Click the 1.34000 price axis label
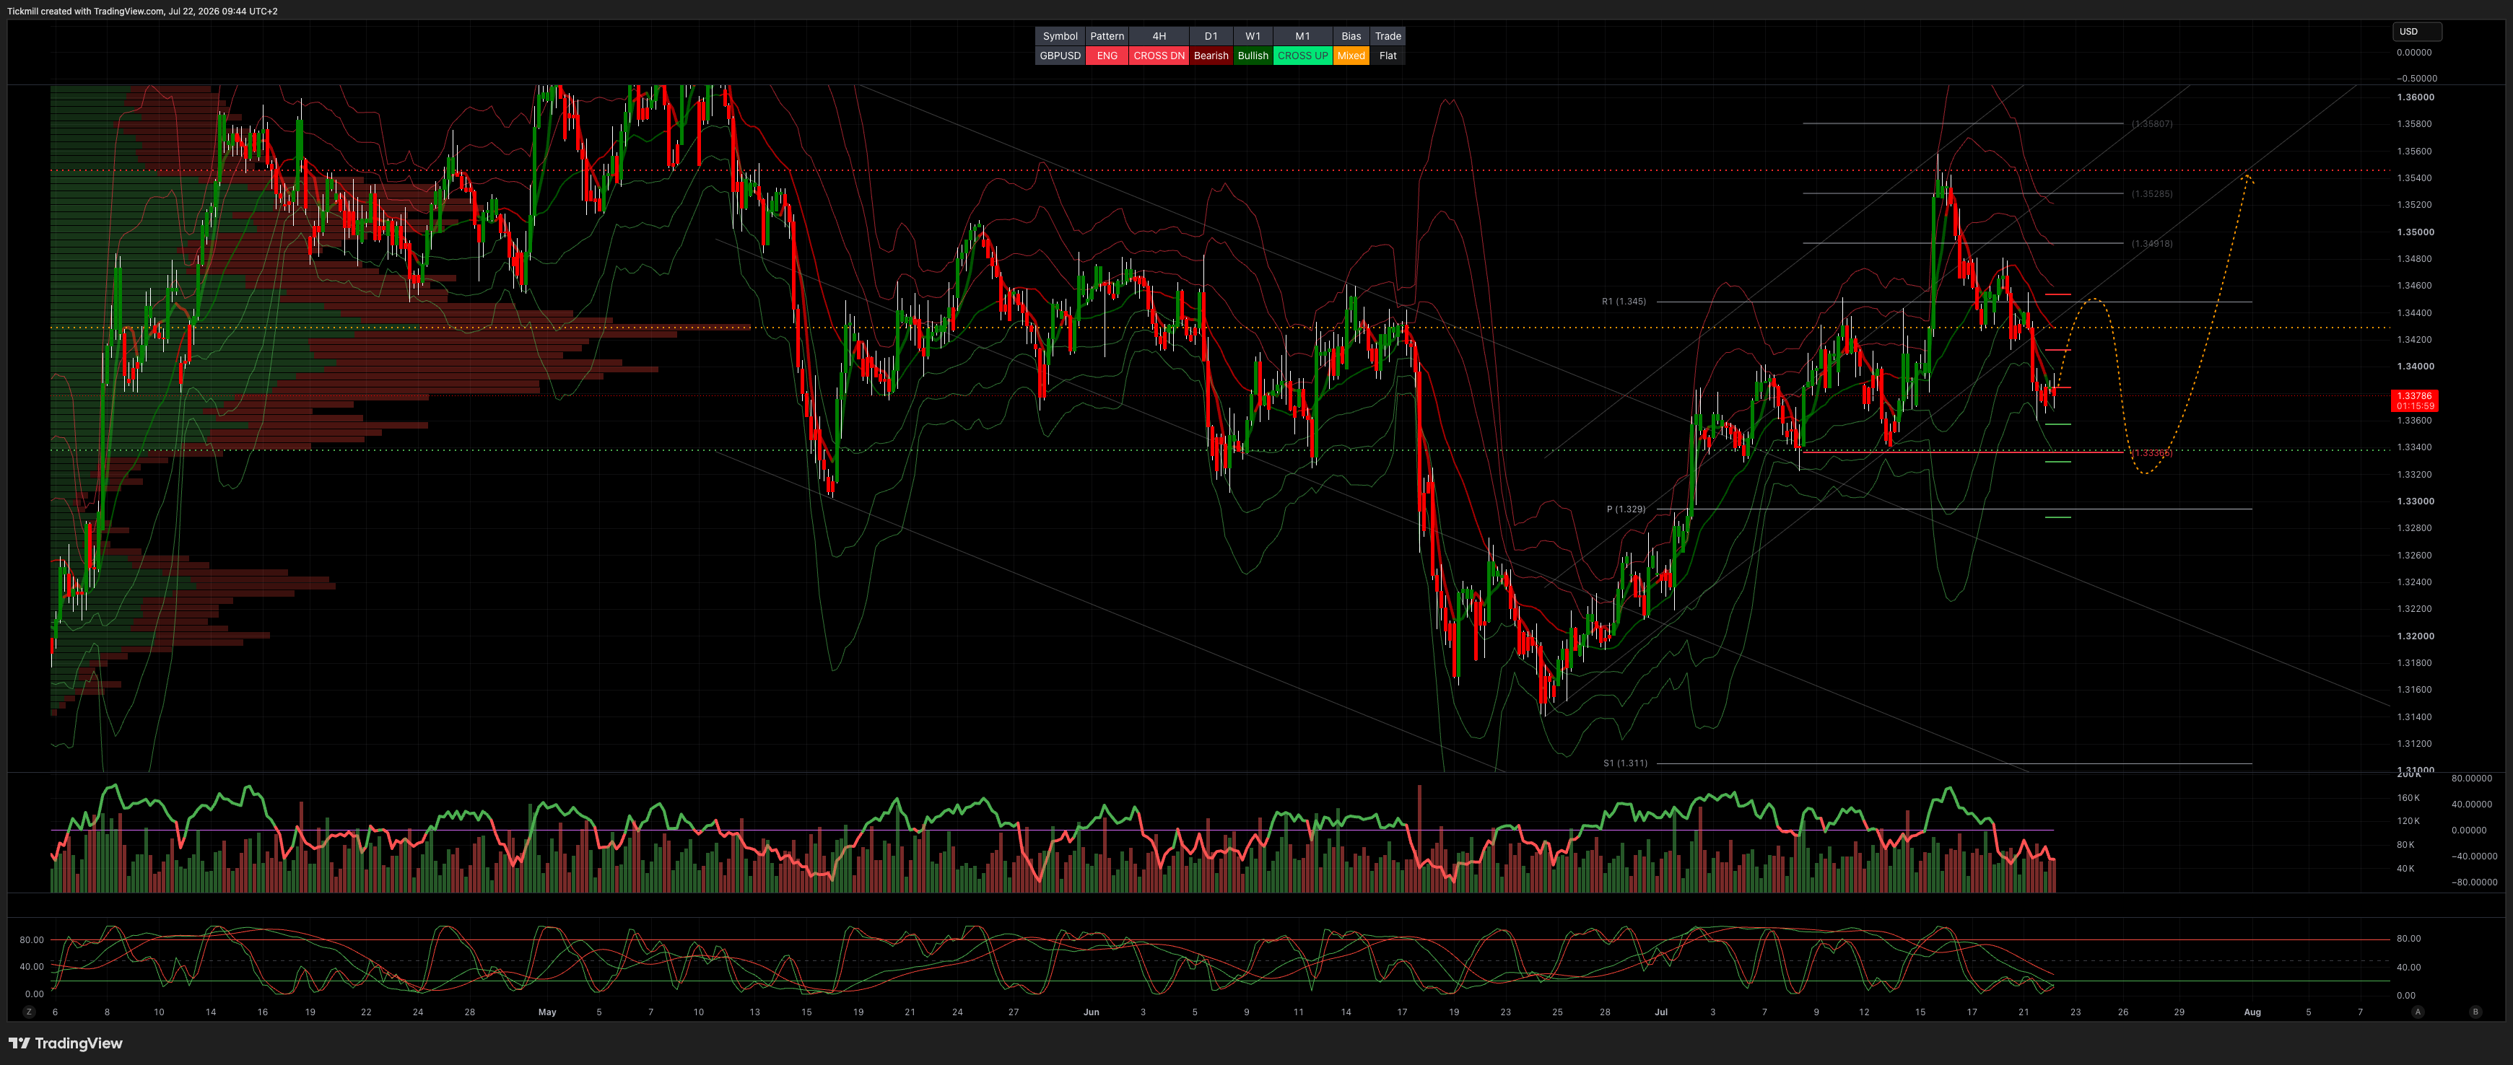This screenshot has height=1065, width=2513. click(x=2415, y=367)
